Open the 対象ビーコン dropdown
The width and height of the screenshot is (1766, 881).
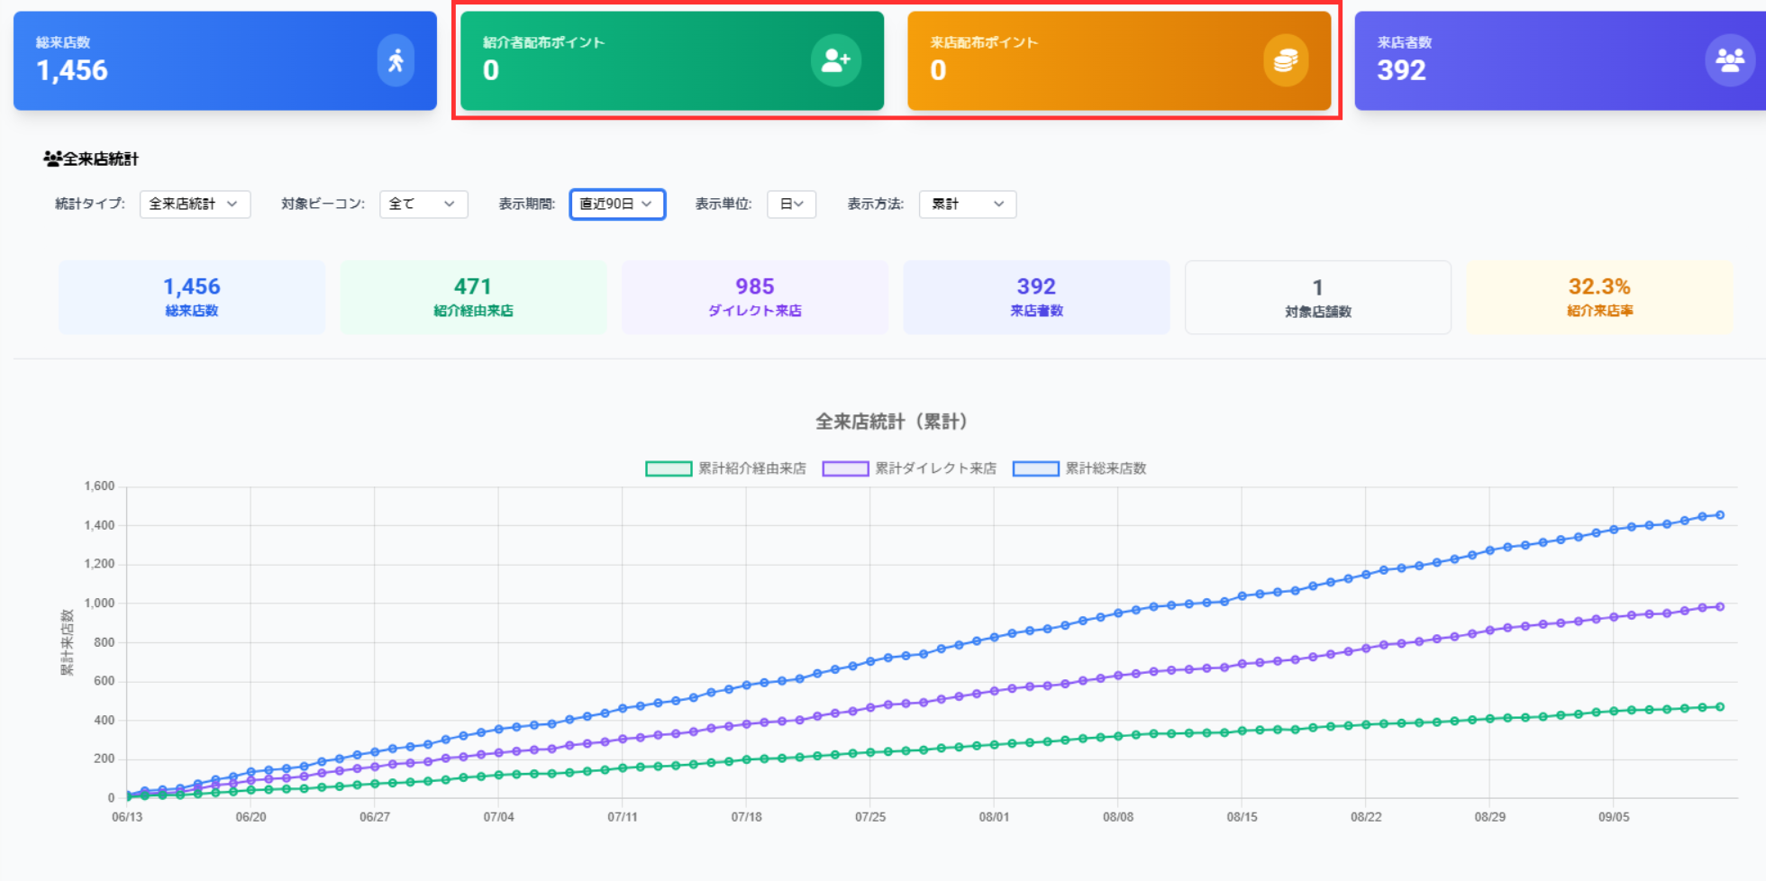[x=423, y=204]
